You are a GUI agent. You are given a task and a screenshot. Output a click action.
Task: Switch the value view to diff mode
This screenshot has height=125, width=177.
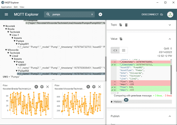(115, 50)
